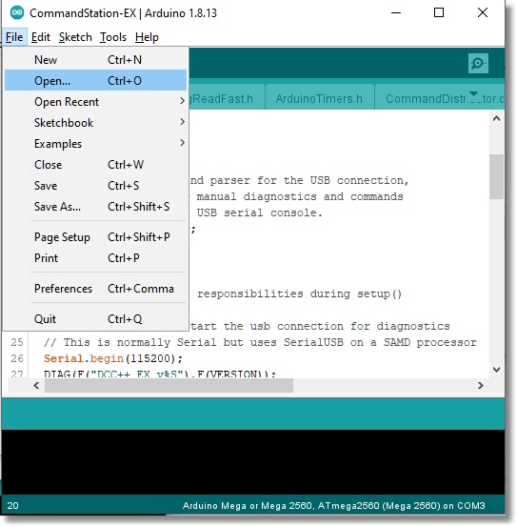This screenshot has width=517, height=527.
Task: Click the horizontal scrollbar thumb
Action: 169,385
